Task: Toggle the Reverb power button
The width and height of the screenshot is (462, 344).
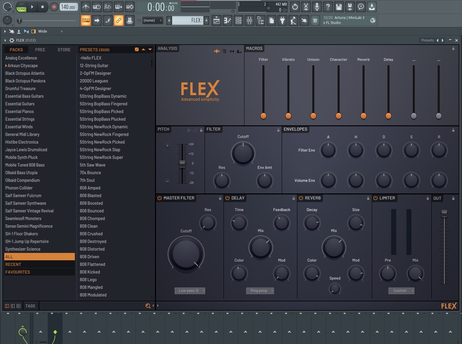Action: [301, 198]
